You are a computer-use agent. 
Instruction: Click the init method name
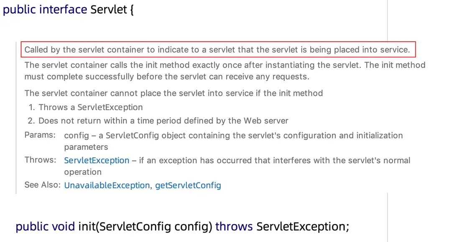84,227
